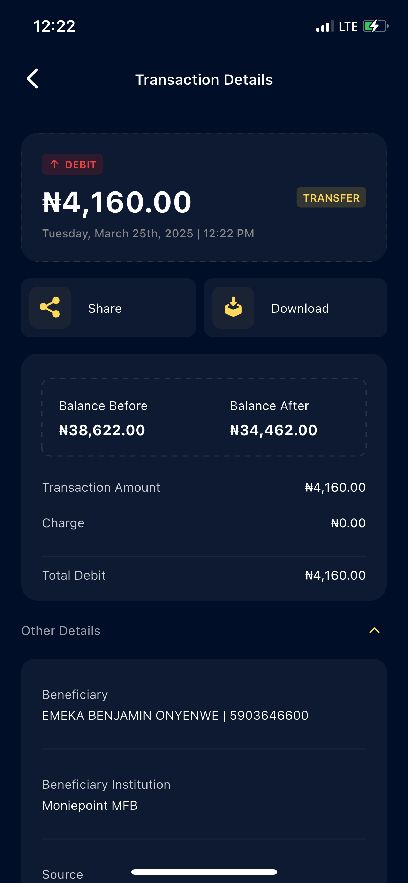Screen dimensions: 408x883
Task: Tap the yellow share icon
Action: click(x=50, y=308)
